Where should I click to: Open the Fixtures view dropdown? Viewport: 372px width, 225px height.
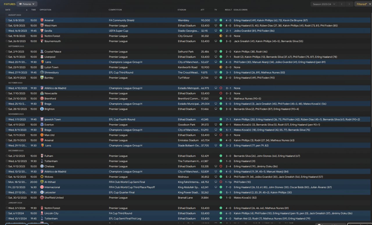(27, 4)
